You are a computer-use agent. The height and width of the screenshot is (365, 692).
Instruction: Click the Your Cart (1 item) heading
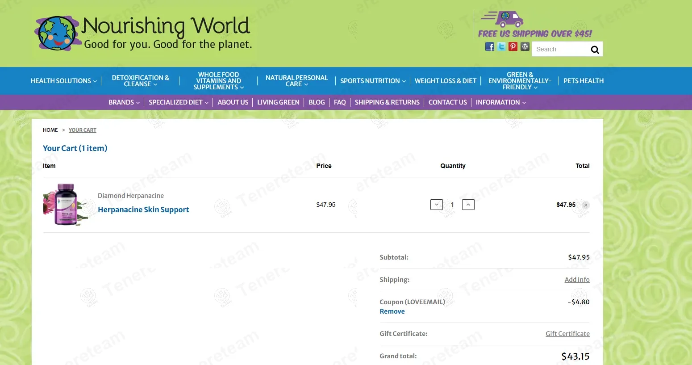[75, 148]
